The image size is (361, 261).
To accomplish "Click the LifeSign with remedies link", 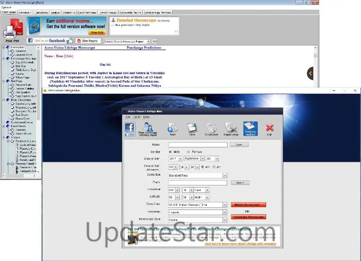I will [x=240, y=244].
